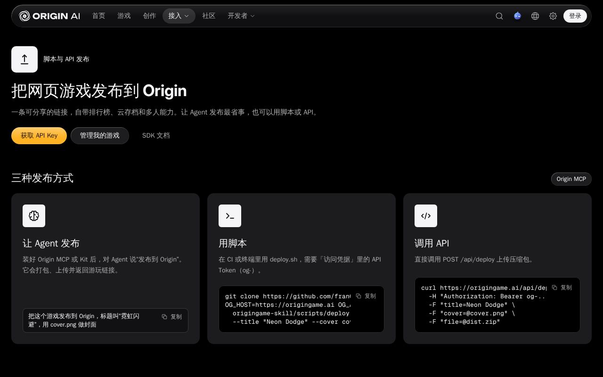Click the brain icon on Agent card
The width and height of the screenshot is (603, 377).
point(34,216)
